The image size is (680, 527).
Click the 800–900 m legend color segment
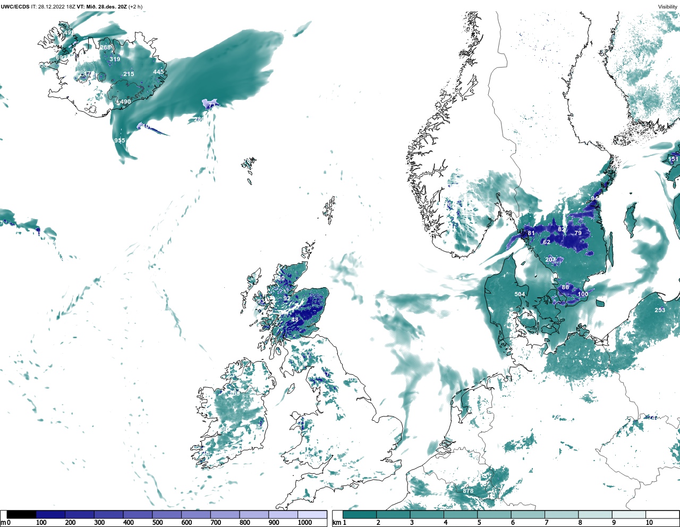click(253, 514)
